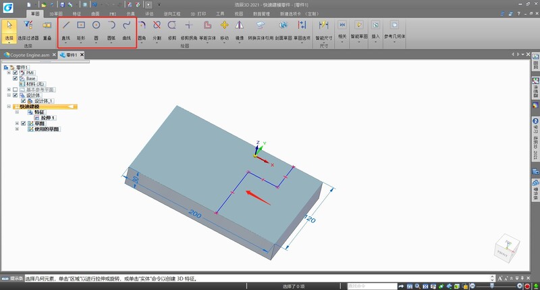
Task: Click the 选择 (Select) arrow tool
Action: click(9, 30)
